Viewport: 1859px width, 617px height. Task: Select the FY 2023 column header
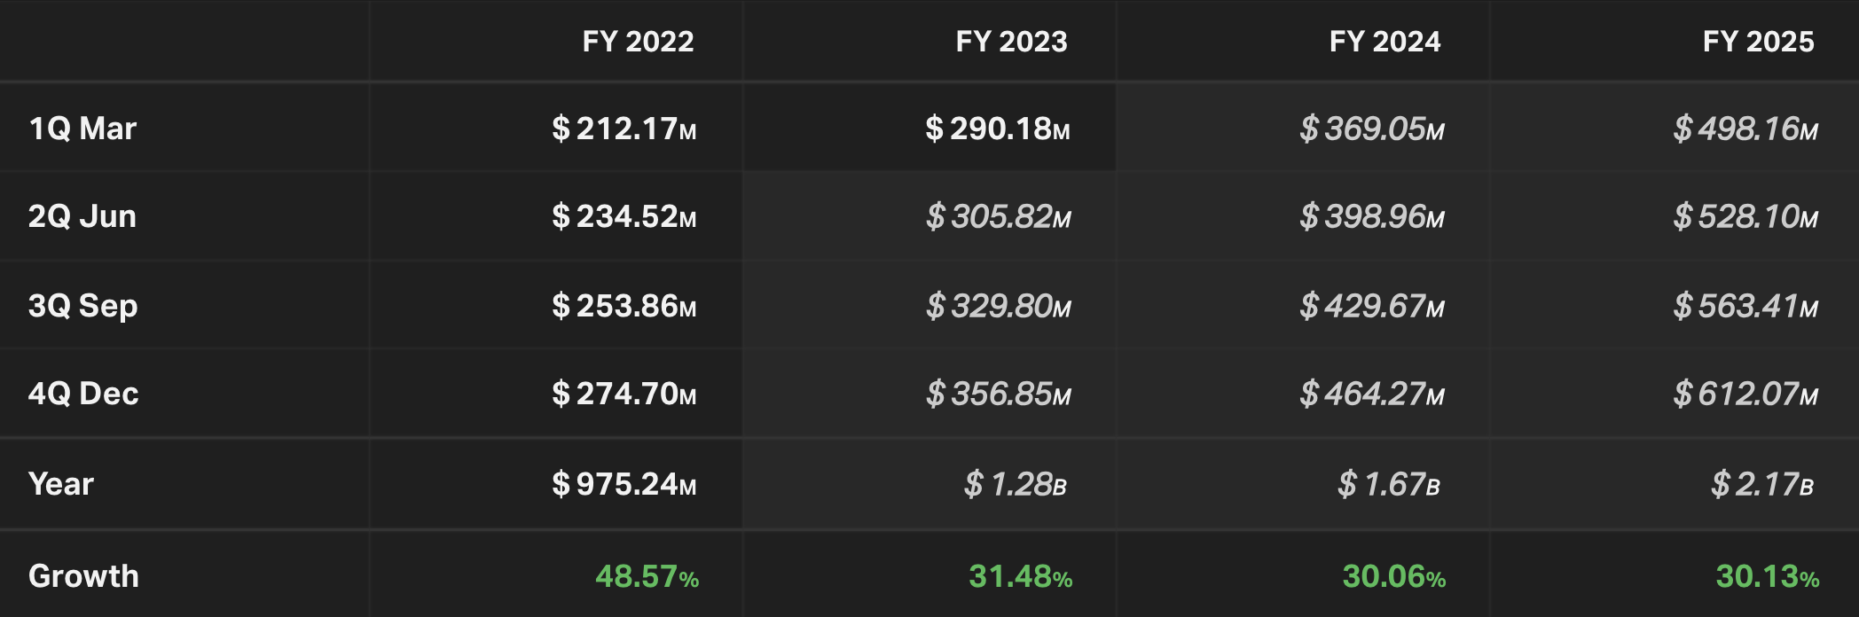pos(1011,42)
